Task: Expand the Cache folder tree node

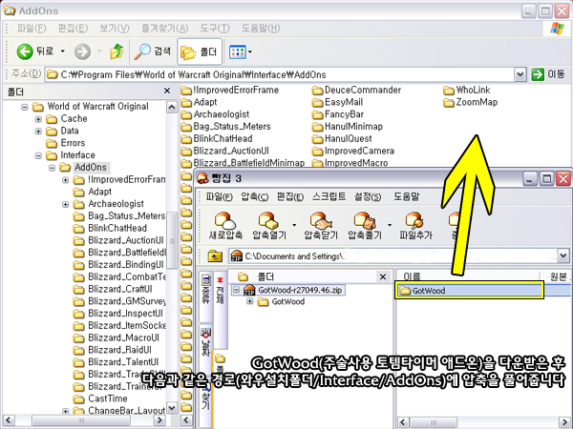Action: [38, 118]
